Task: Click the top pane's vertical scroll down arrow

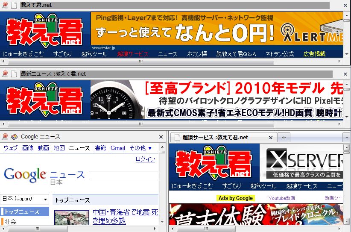Action: tap(347, 54)
